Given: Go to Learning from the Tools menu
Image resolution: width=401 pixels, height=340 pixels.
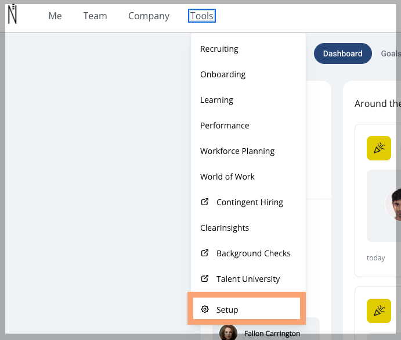Looking at the screenshot, I should [x=216, y=100].
